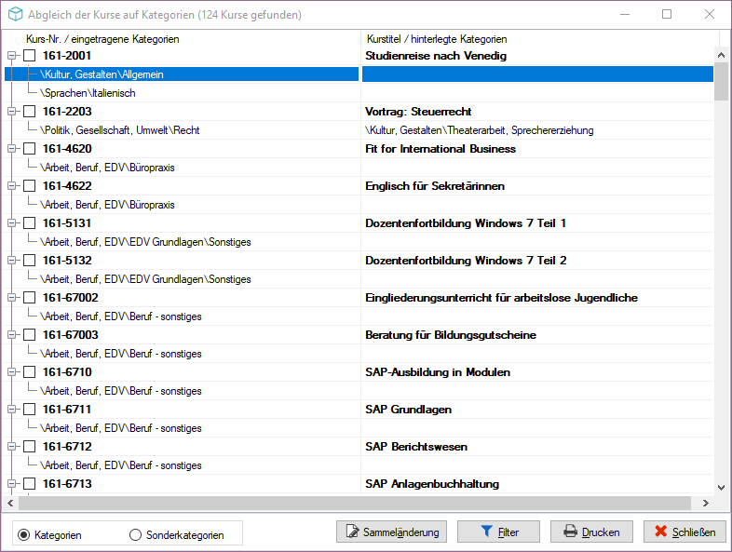The width and height of the screenshot is (732, 552).
Task: Collapse the 161-6710 tree entry
Action: click(12, 372)
